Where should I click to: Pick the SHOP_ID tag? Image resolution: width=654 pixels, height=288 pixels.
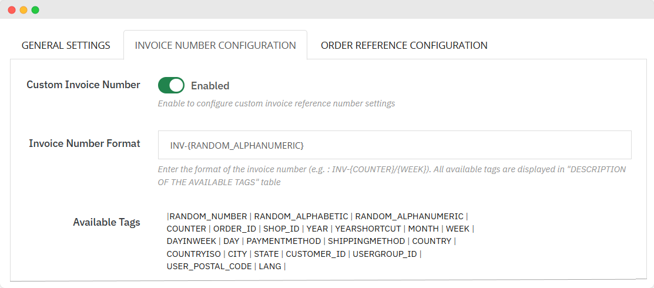(281, 229)
